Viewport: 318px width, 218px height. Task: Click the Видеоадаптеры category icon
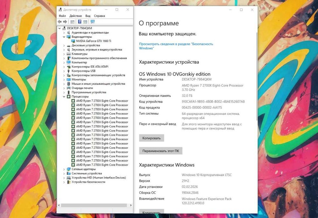tap(69, 37)
